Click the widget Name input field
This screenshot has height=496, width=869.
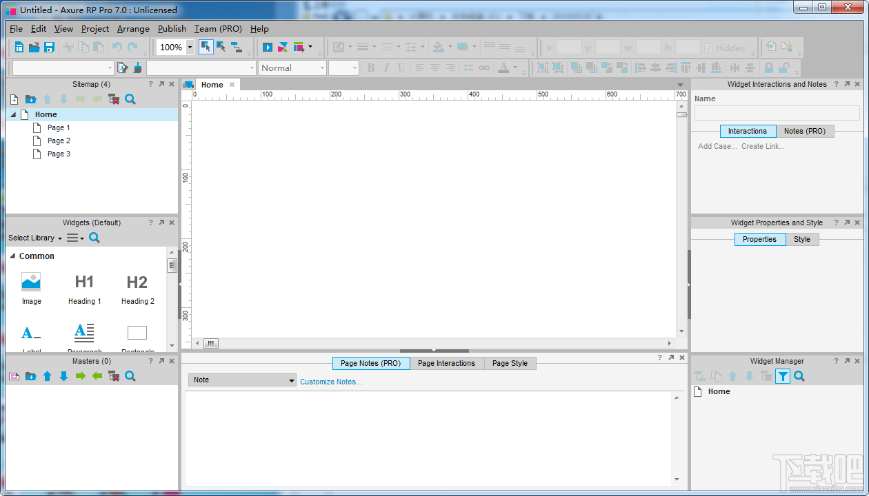point(777,113)
